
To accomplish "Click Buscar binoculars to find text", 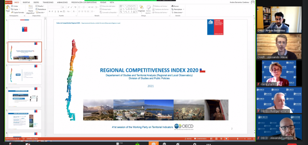I will tap(175, 6).
